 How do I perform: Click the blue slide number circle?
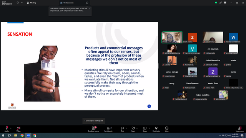(x=149, y=106)
